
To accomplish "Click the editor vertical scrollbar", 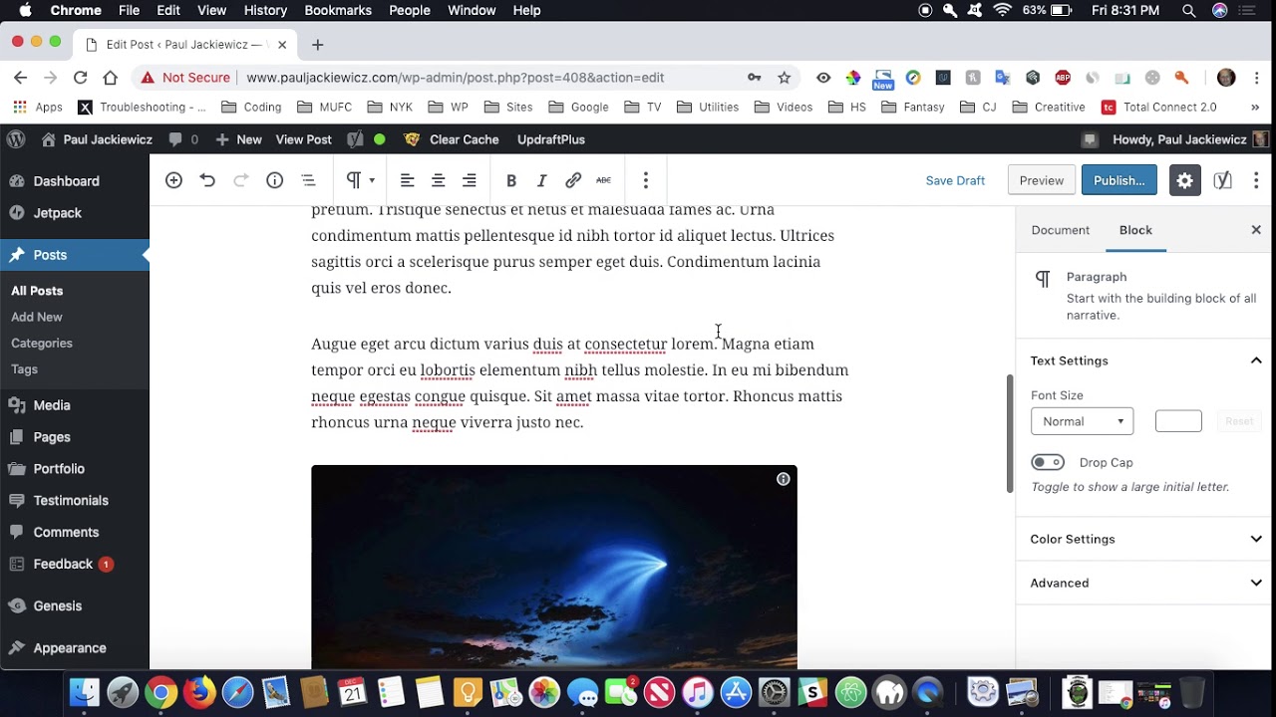I will 1009,433.
